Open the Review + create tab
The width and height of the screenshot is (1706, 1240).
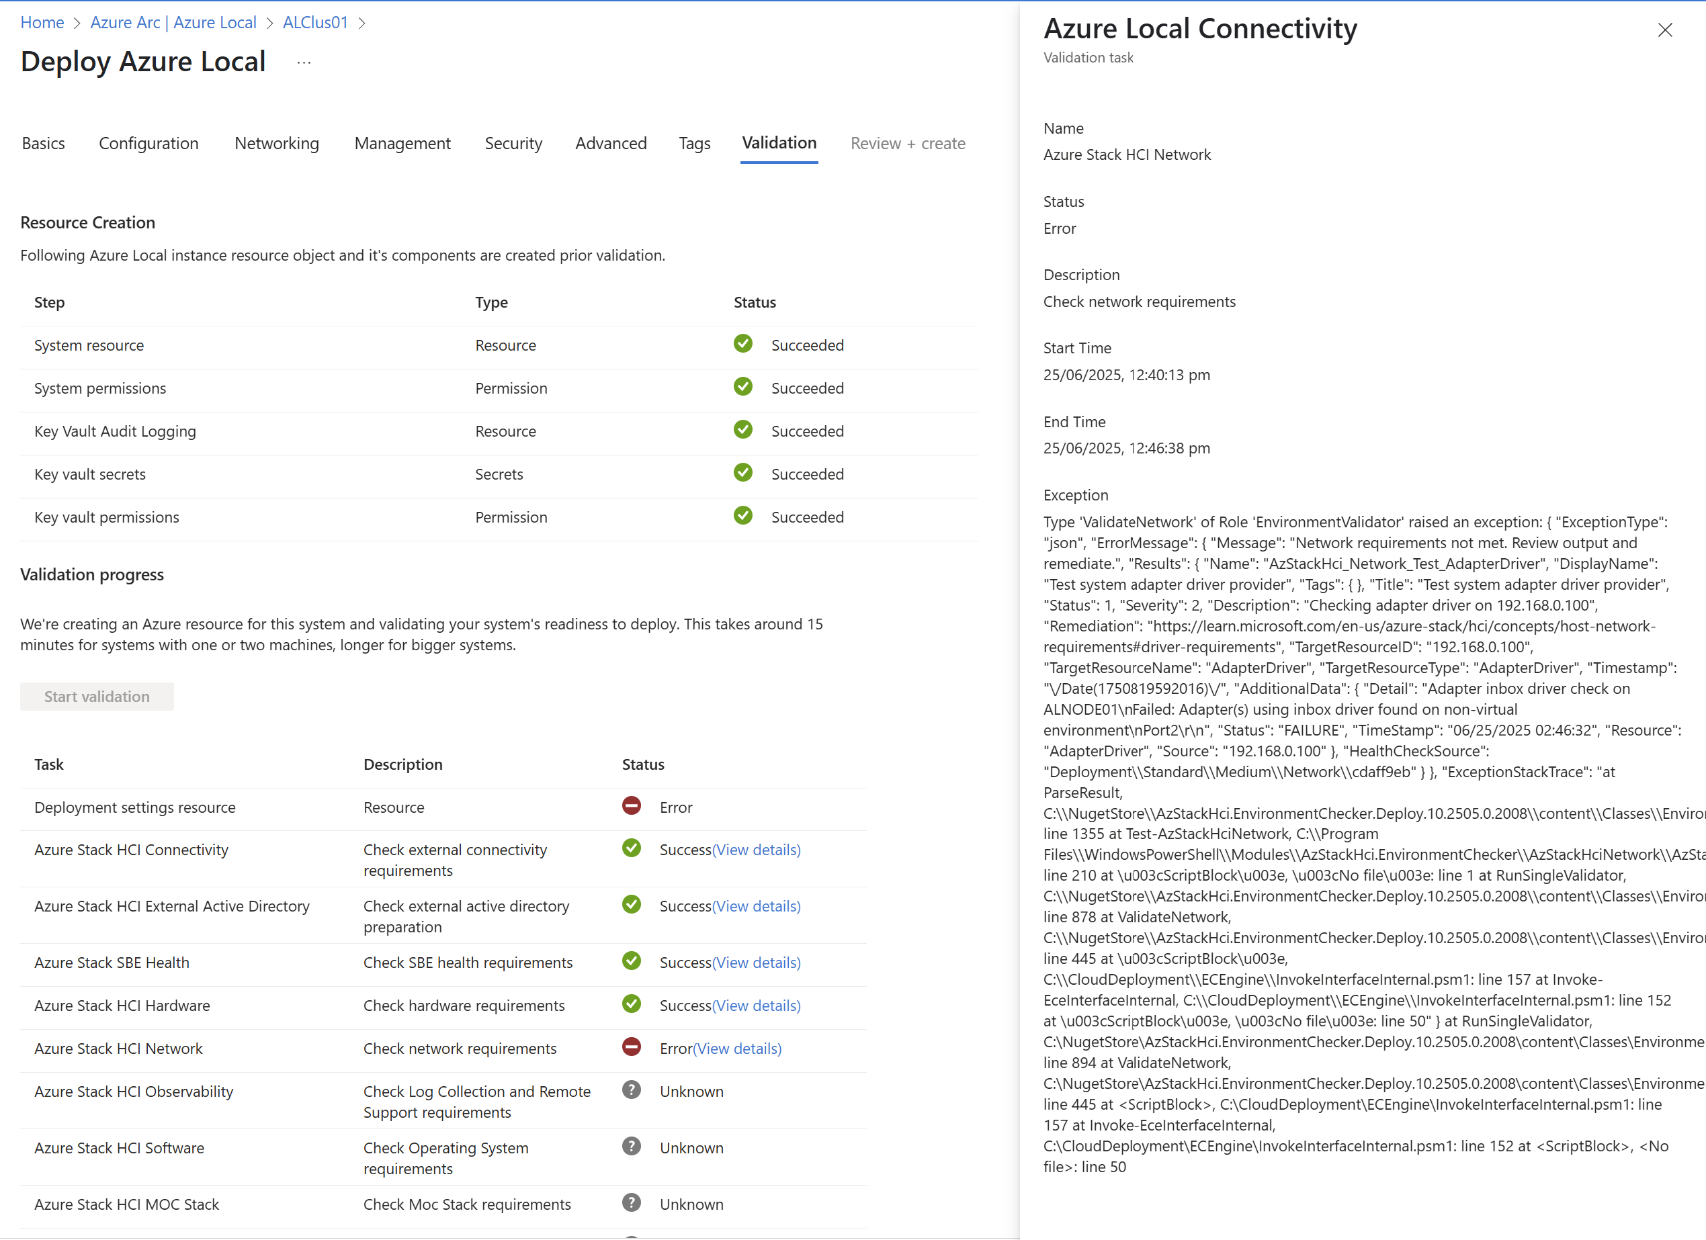click(908, 144)
